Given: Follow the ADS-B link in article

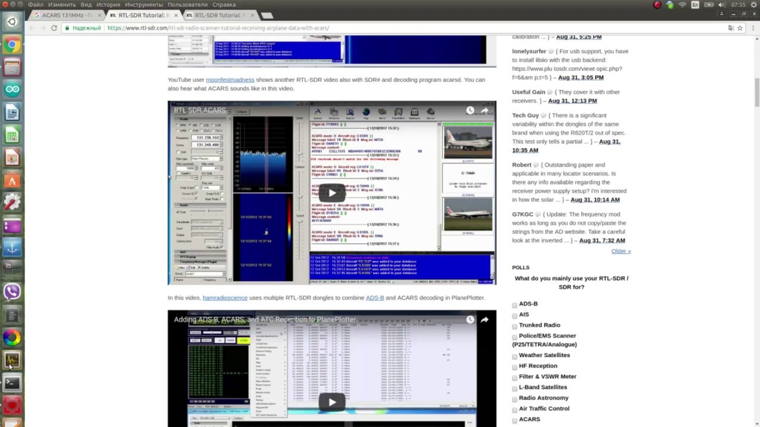Looking at the screenshot, I should tap(375, 298).
